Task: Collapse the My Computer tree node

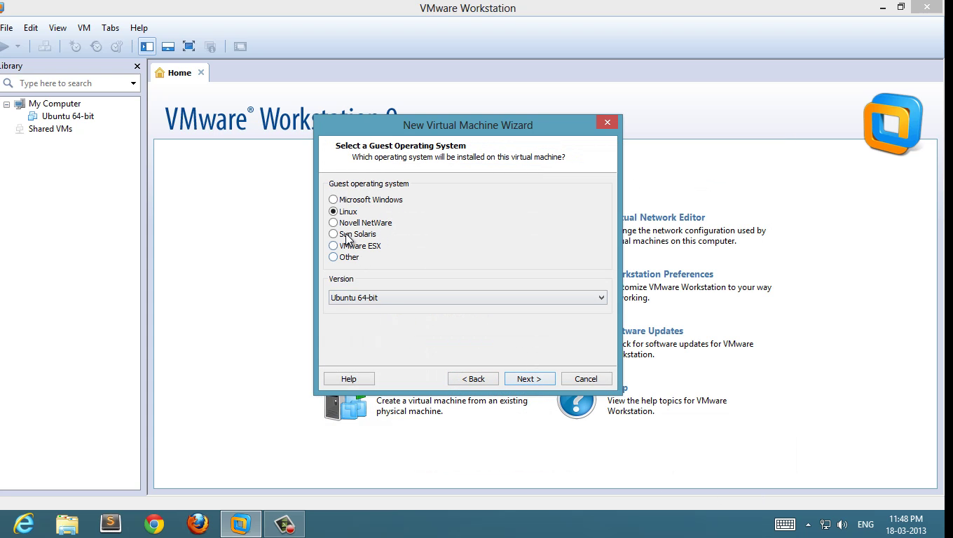Action: coord(6,104)
